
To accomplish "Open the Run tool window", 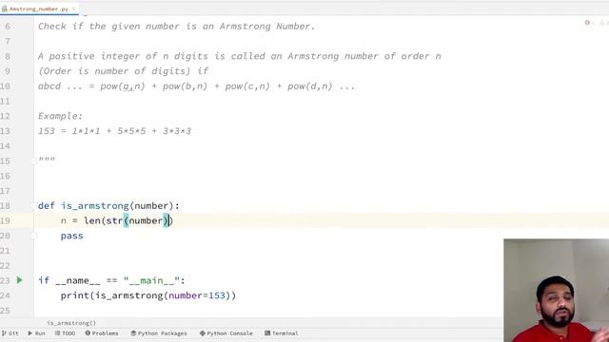I will point(36,333).
